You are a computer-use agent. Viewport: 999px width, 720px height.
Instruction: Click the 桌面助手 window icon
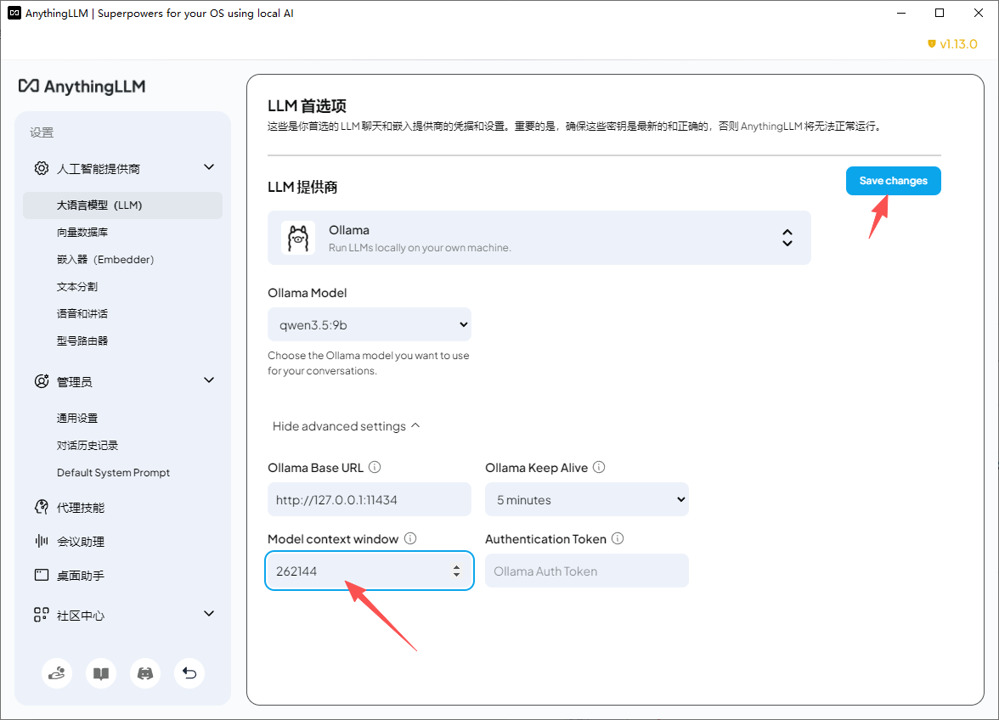(42, 575)
